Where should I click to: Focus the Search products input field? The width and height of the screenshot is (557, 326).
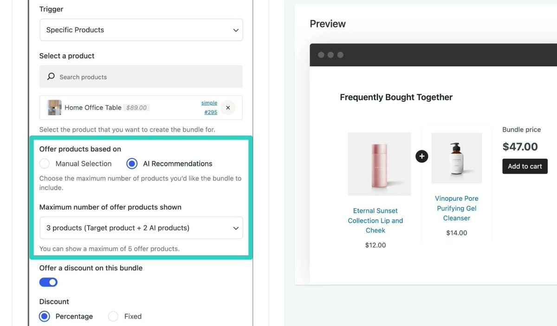click(x=141, y=77)
